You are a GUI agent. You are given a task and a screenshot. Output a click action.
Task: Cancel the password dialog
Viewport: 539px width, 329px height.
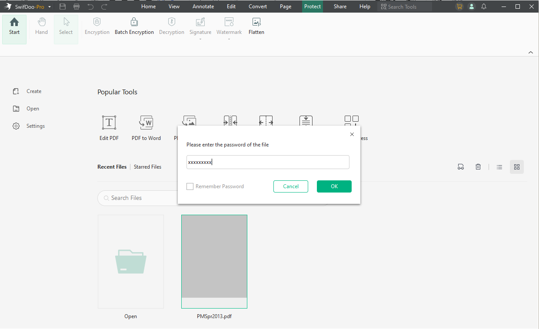tap(290, 186)
